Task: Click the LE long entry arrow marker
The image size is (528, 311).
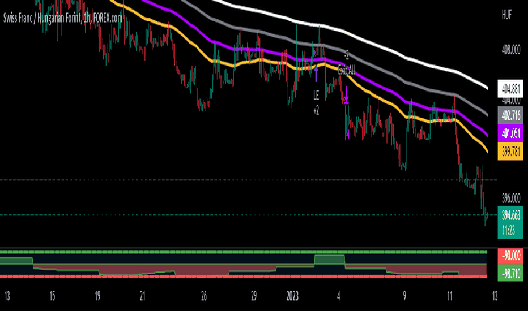Action: (x=316, y=74)
